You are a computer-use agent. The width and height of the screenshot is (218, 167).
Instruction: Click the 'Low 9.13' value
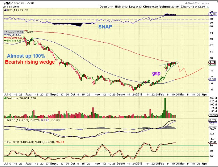pos(135,7)
